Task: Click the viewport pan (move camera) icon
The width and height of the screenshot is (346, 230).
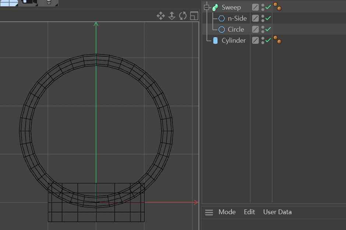Action: click(x=160, y=16)
